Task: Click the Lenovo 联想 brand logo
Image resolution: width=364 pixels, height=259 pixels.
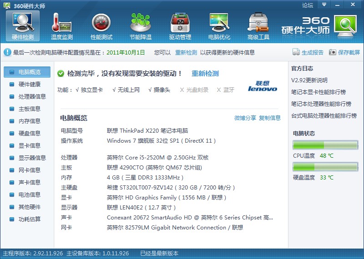Action: 263,86
